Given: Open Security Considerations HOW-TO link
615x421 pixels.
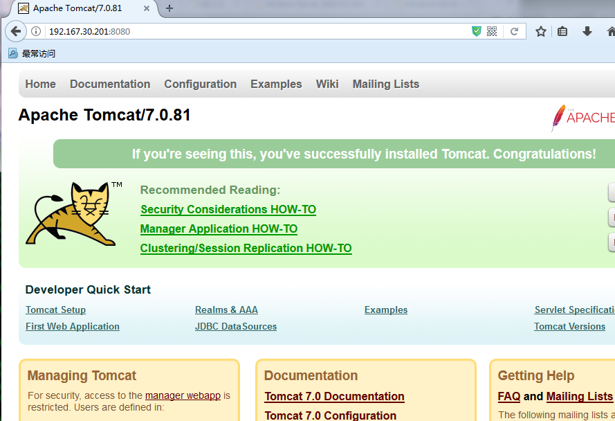Looking at the screenshot, I should [x=228, y=209].
